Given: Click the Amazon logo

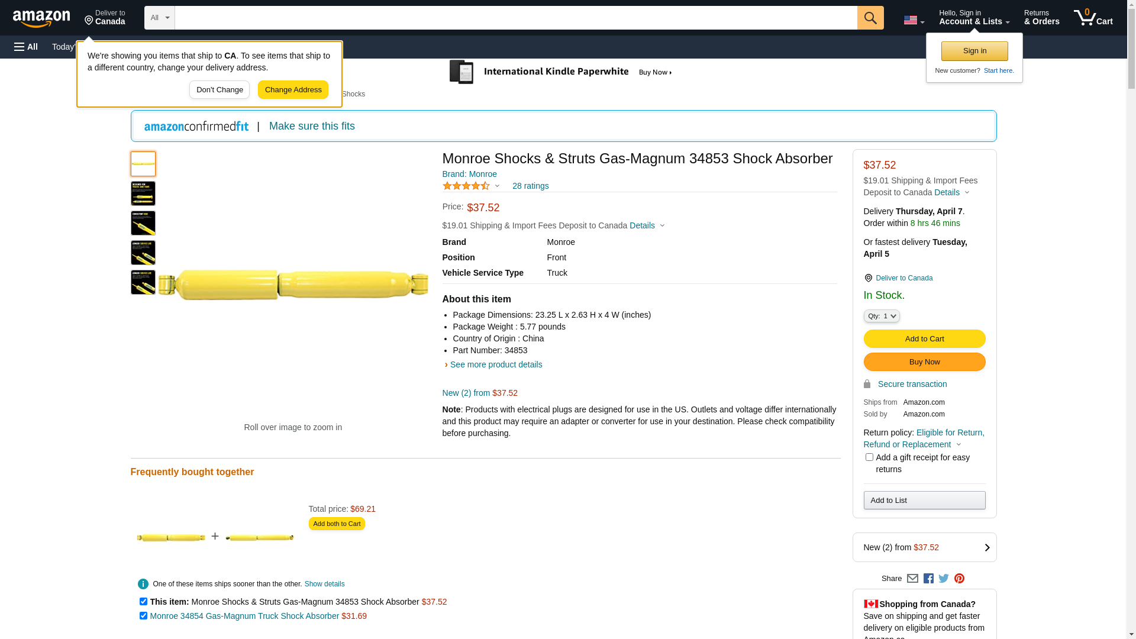Looking at the screenshot, I should tap(41, 18).
